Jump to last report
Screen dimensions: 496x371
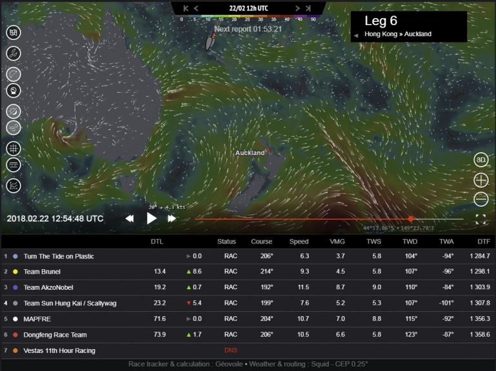[x=308, y=8]
